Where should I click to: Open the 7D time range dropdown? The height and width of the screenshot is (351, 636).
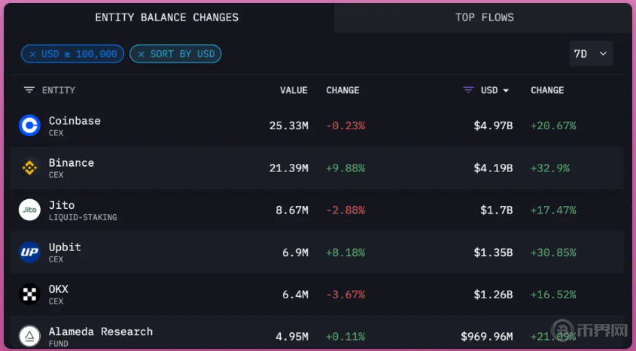[x=591, y=54]
